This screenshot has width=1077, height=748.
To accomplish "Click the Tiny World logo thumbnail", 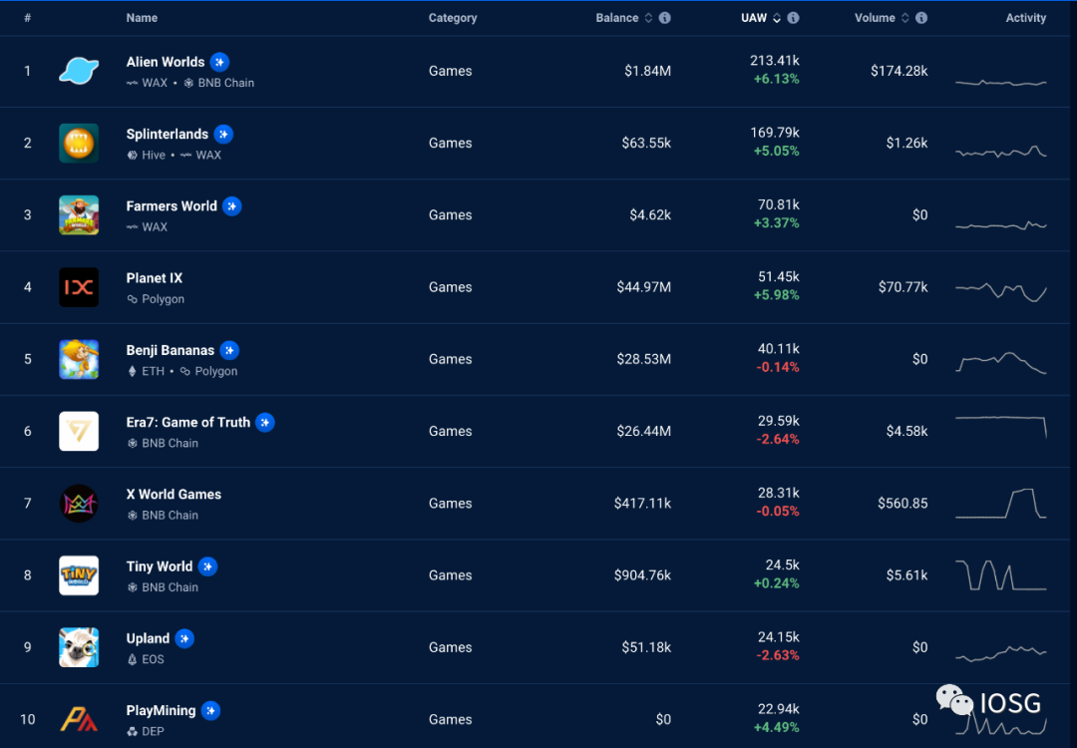I will 79,575.
